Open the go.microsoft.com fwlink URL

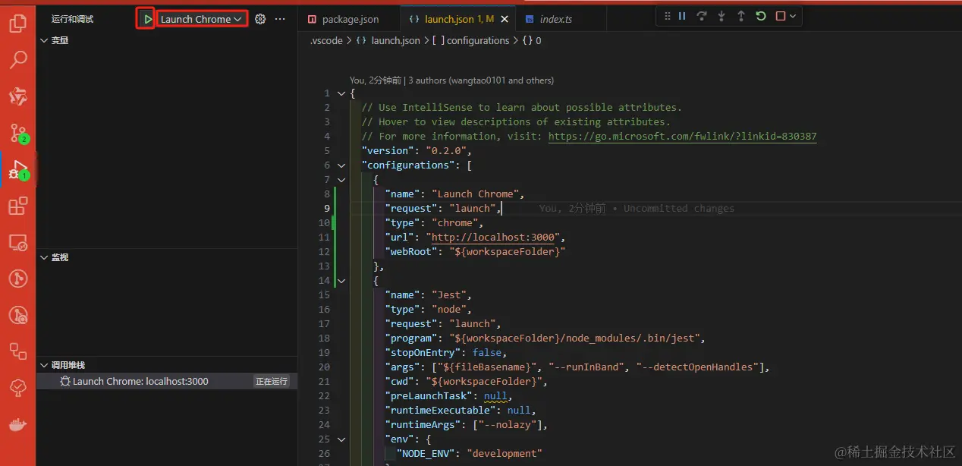[x=682, y=137]
